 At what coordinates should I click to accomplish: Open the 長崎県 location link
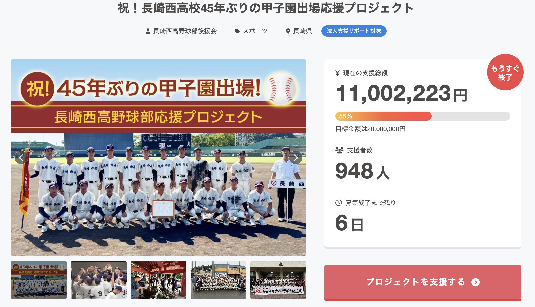point(302,31)
